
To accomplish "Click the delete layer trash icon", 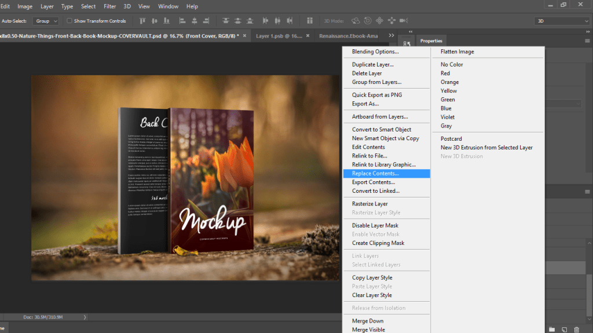I will coord(576,329).
